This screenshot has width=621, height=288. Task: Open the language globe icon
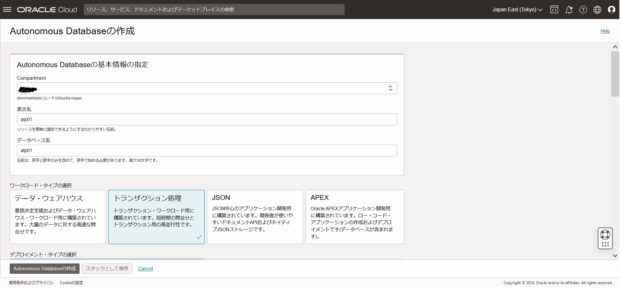point(597,10)
